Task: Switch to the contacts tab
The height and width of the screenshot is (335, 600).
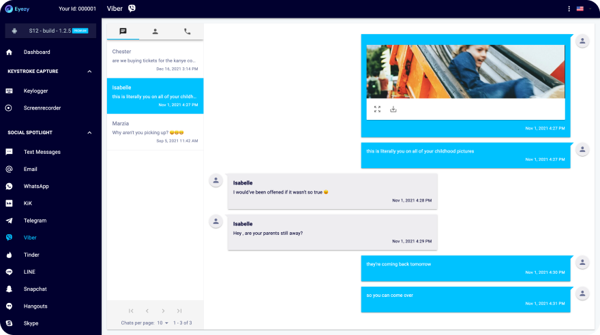Action: point(155,31)
